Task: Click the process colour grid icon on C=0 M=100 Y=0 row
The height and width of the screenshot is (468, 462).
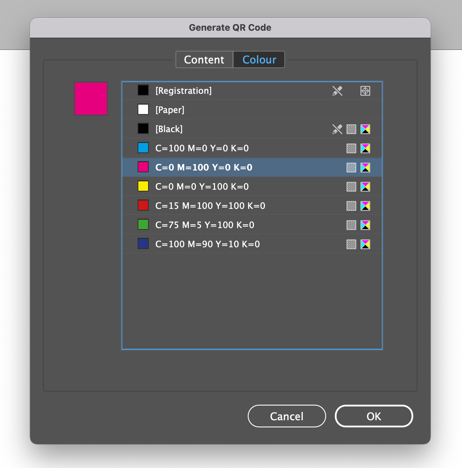Action: pyautogui.click(x=351, y=167)
